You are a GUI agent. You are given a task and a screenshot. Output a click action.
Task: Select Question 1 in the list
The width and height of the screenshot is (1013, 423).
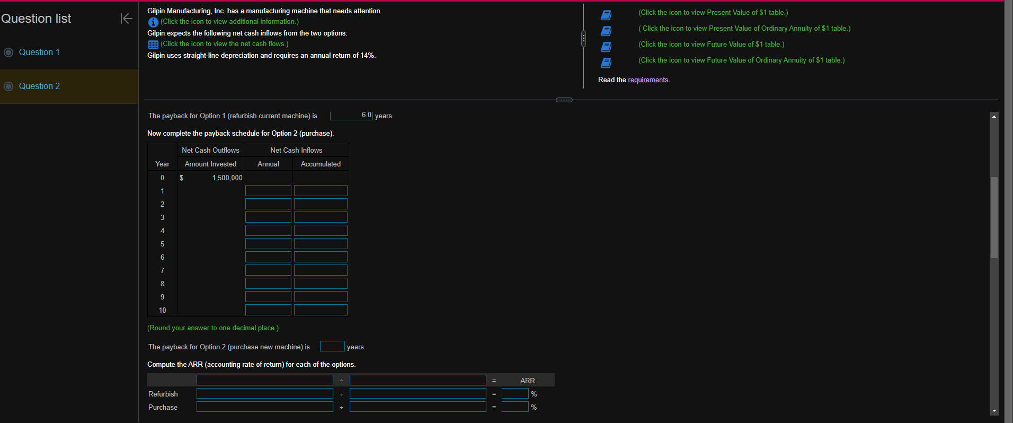[x=39, y=52]
